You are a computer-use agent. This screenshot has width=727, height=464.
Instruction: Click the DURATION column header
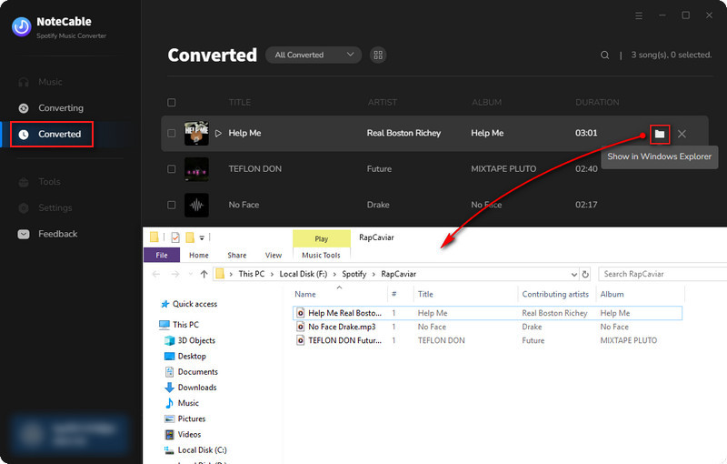tap(597, 102)
